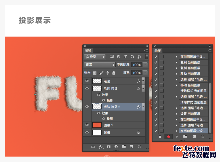Open the 不透明度 opacity dropdown arrow
Viewport: 220px width, 162px height.
pos(145,65)
